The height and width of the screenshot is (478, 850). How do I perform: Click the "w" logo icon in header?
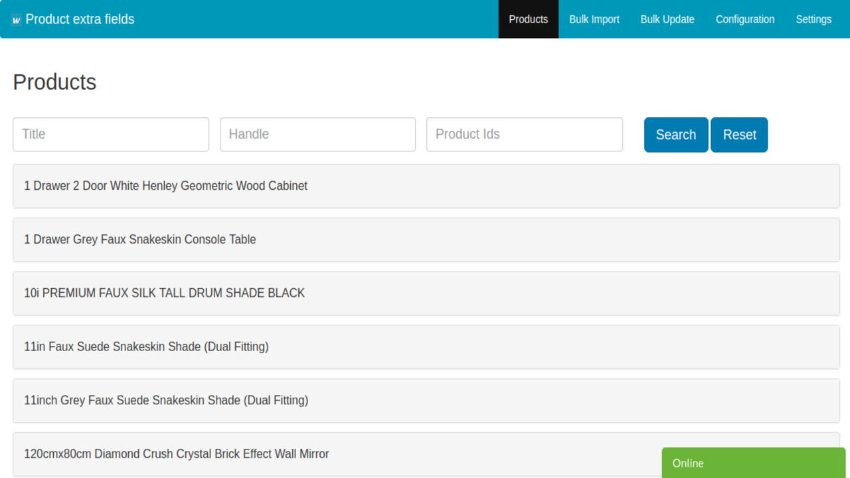[x=15, y=19]
